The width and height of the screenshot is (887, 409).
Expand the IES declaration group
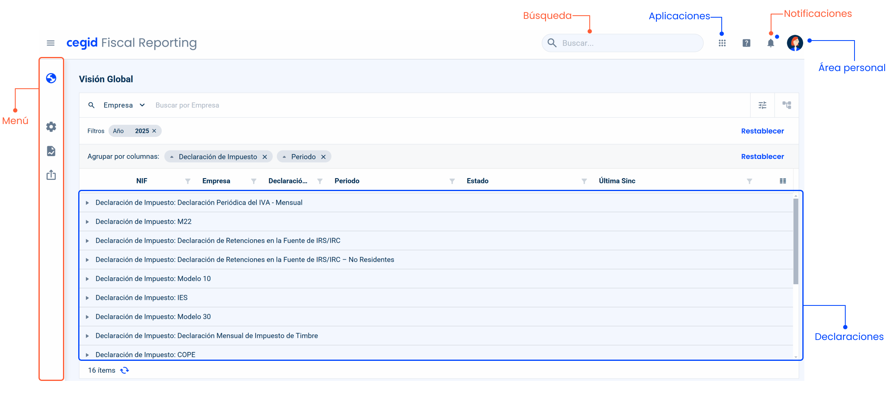point(87,298)
